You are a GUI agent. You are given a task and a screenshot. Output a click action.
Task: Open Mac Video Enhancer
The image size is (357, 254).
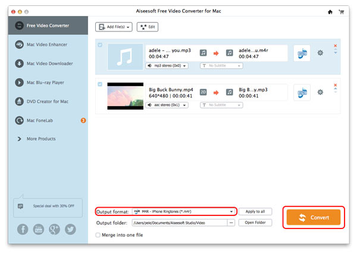tap(46, 45)
